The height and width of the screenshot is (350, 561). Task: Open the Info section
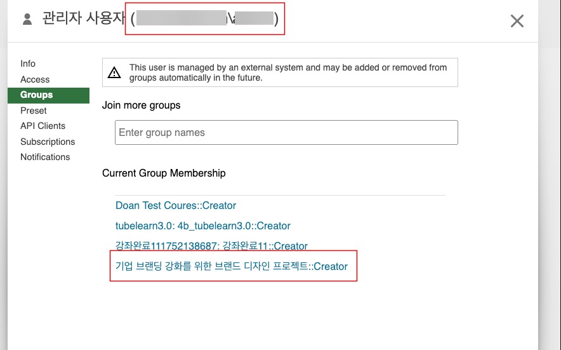(28, 64)
